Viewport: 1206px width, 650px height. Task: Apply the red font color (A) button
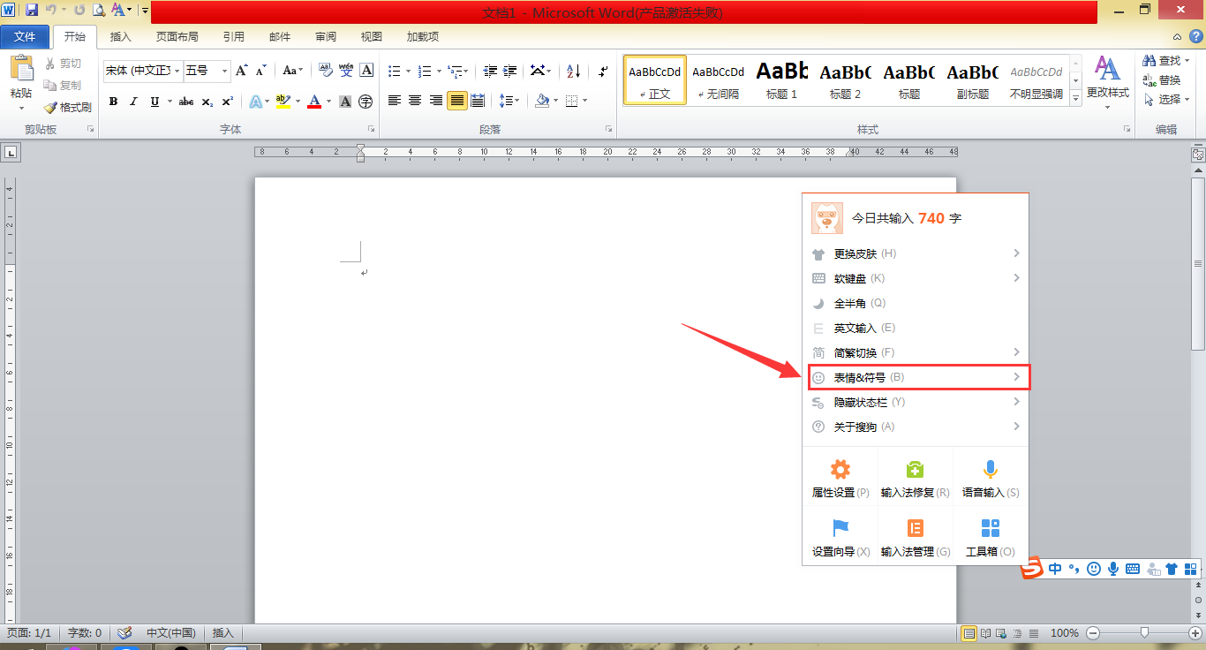pyautogui.click(x=314, y=102)
